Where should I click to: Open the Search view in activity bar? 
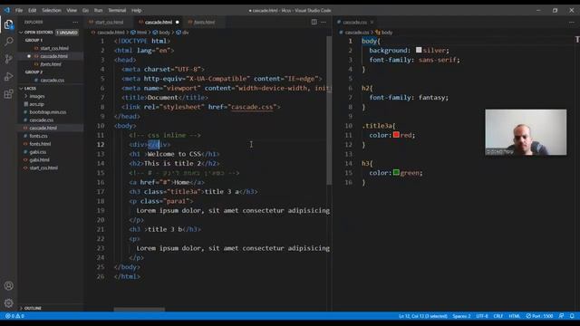click(x=8, y=41)
